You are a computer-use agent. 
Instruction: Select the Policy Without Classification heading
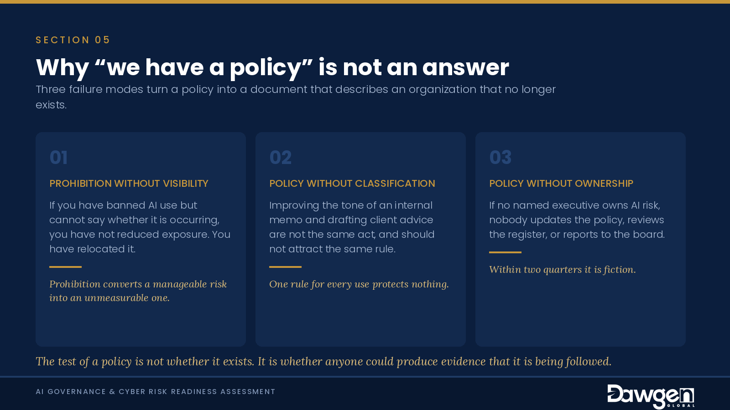tap(352, 184)
